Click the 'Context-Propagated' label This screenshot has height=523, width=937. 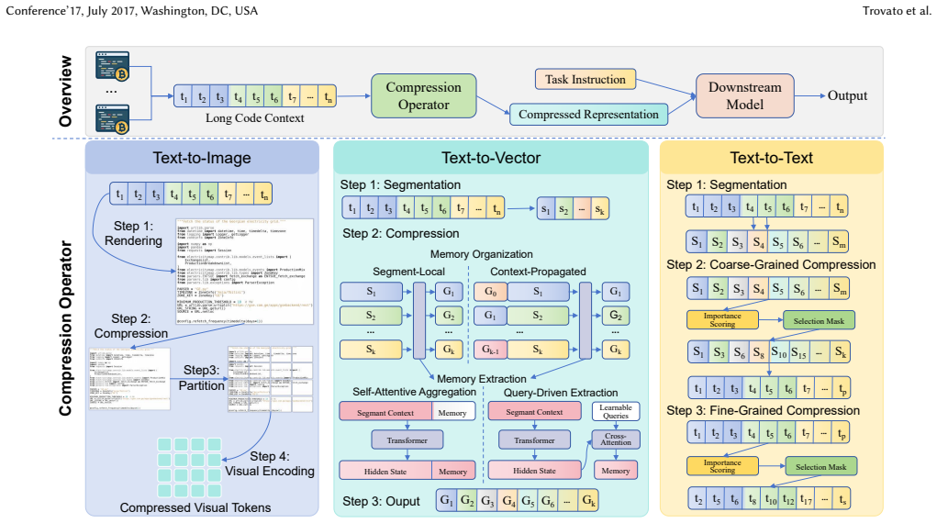click(x=539, y=272)
